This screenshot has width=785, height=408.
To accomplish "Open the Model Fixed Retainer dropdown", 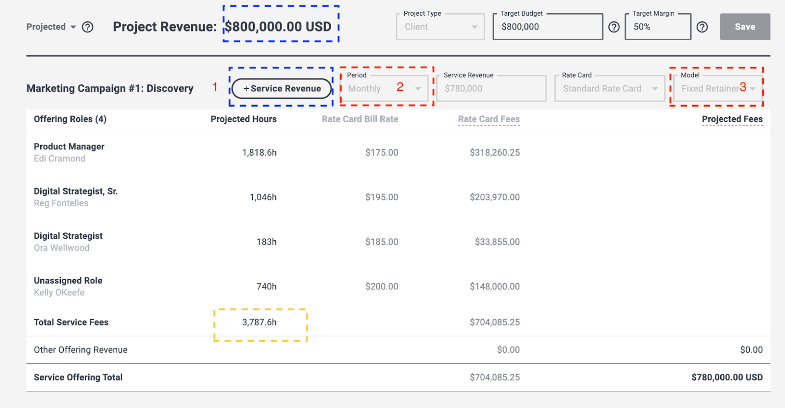I will [717, 89].
